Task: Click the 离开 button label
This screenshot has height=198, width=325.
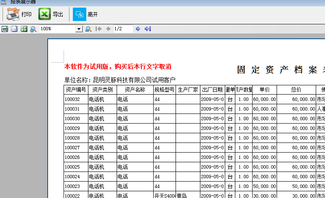Action: pyautogui.click(x=93, y=14)
